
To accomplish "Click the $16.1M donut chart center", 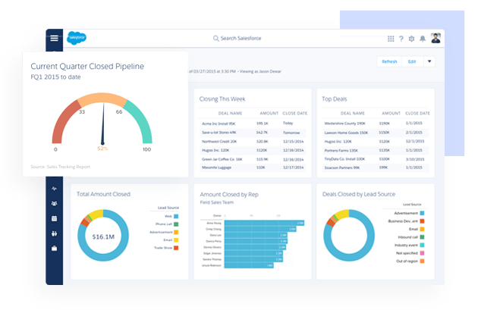I will click(x=103, y=236).
